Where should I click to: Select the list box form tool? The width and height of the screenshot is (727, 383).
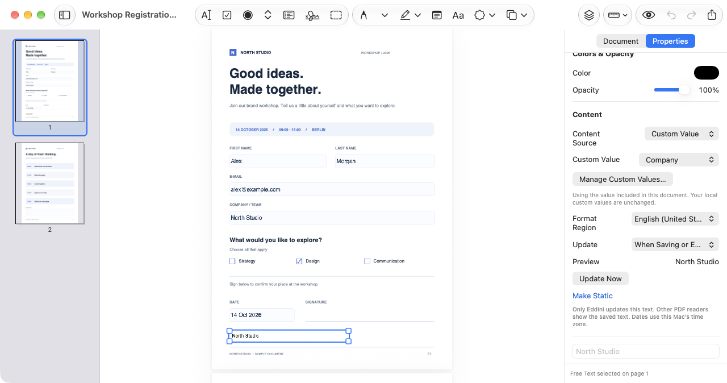click(289, 15)
